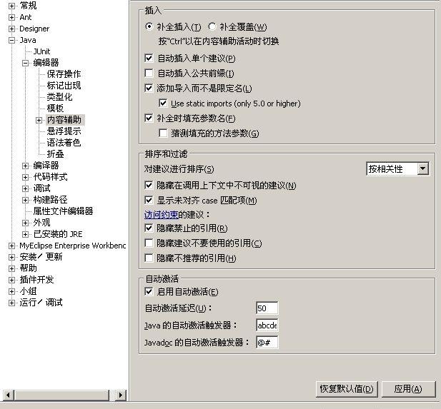Collapse the Java tree node
Screen dimensions: 441x409
tap(11, 40)
